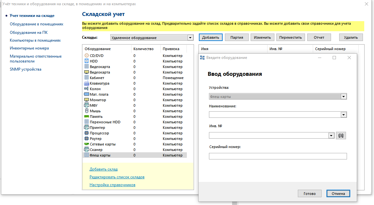Cancel the dialog with Отмена
The image size is (374, 205).
point(338,194)
